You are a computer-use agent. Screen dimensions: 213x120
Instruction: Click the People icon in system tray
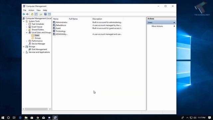(183, 118)
